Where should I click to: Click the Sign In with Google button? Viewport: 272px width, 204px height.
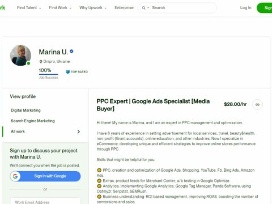45,176
